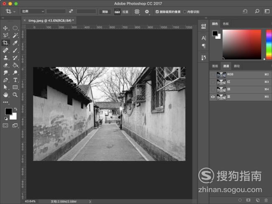Open the Character panel icon in the dock
This screenshot has height=204, width=272.
204,38
